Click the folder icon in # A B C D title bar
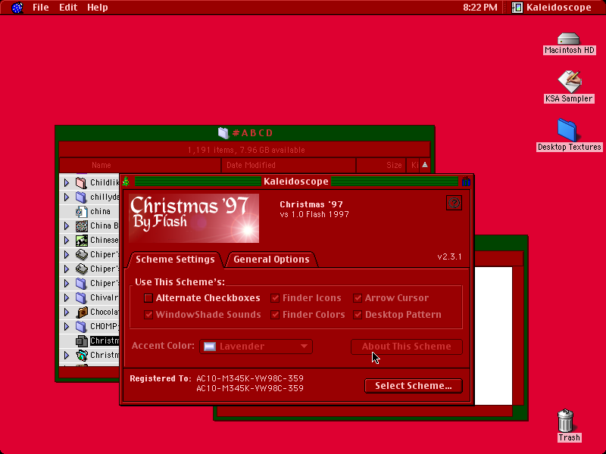606x454 pixels. [223, 133]
